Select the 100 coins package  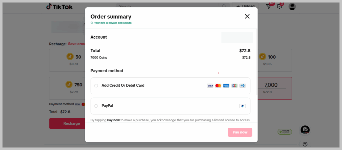275,60
